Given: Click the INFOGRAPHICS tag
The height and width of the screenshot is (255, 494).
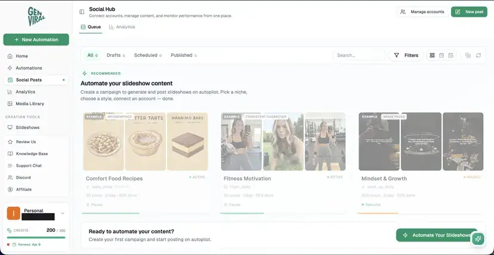Looking at the screenshot, I should [119, 116].
